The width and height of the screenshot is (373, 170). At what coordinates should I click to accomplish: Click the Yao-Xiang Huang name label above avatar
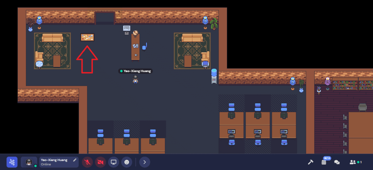point(136,71)
